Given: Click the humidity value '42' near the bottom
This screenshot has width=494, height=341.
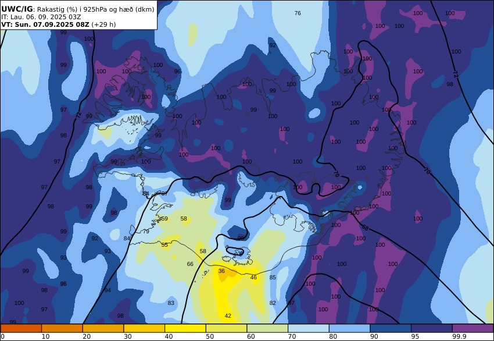Looking at the screenshot, I should [228, 316].
